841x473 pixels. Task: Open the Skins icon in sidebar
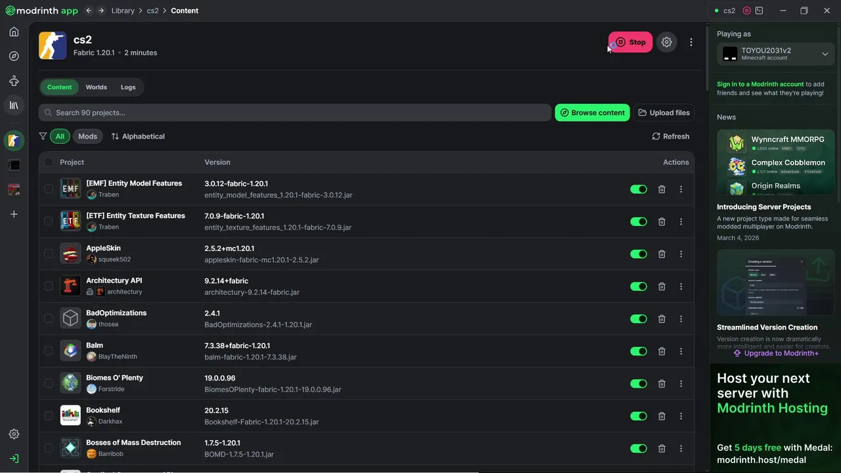tap(14, 81)
